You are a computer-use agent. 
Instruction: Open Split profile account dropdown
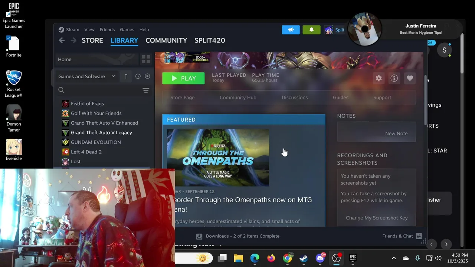334,30
